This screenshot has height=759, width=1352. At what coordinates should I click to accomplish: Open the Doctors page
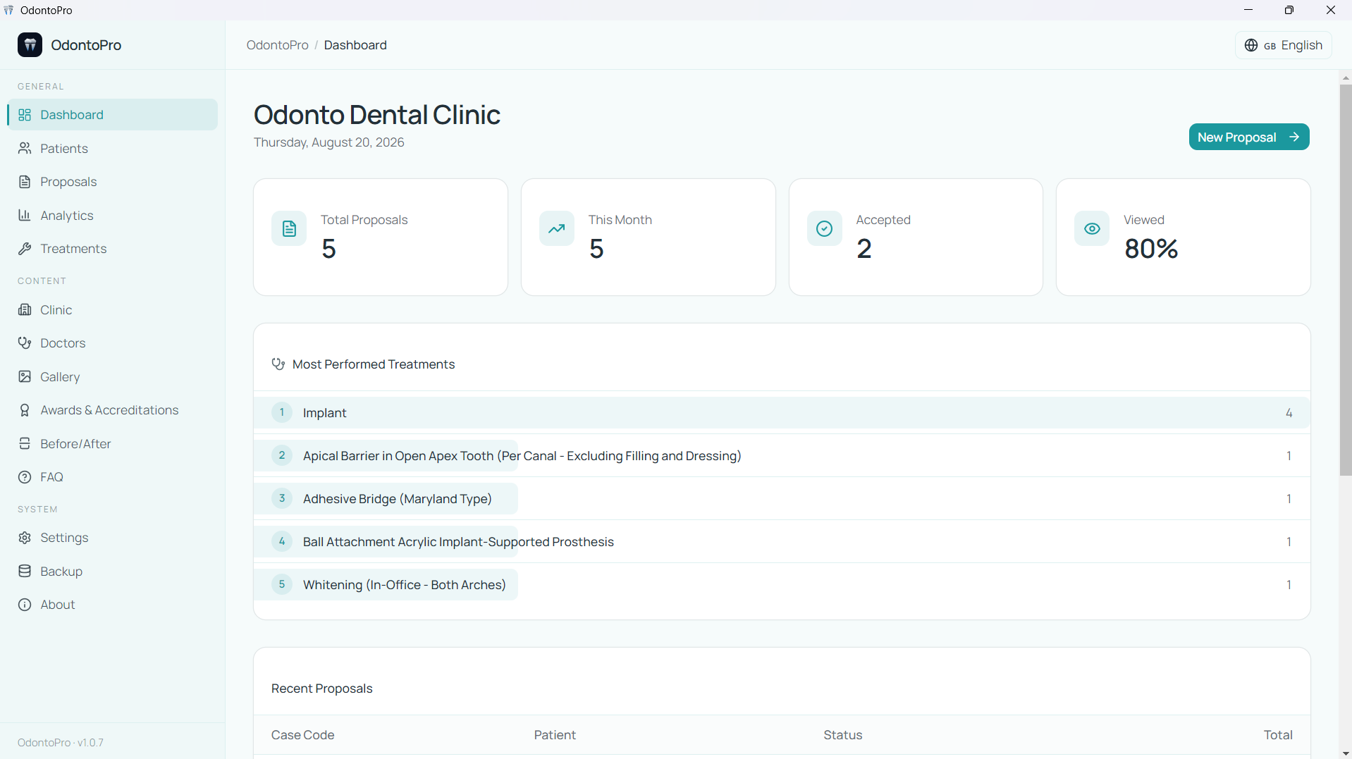click(113, 343)
